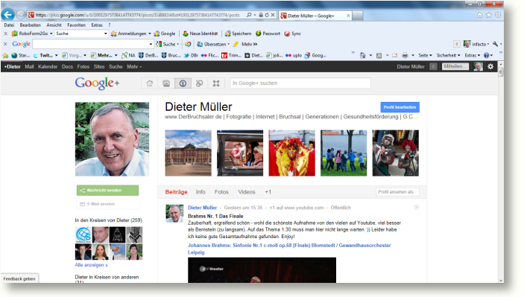The height and width of the screenshot is (297, 524).
Task: Click the Google+ Home stream icon
Action: coord(149,83)
